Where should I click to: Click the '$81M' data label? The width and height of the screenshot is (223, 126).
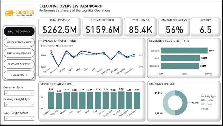pos(203,66)
